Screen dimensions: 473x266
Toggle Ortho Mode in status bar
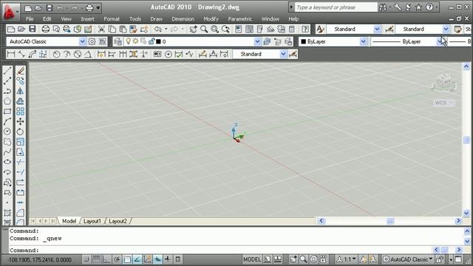click(106, 259)
